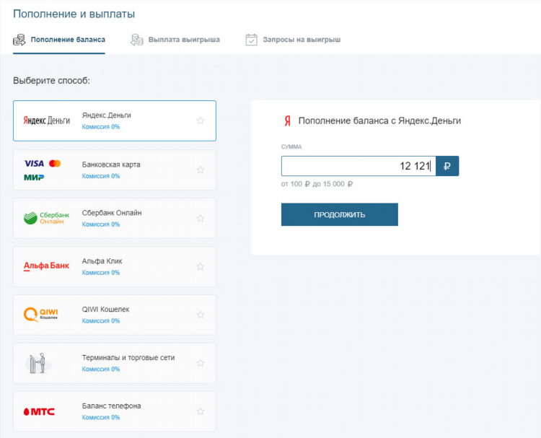
Task: Click the Выберите способ label
Action: coord(51,81)
